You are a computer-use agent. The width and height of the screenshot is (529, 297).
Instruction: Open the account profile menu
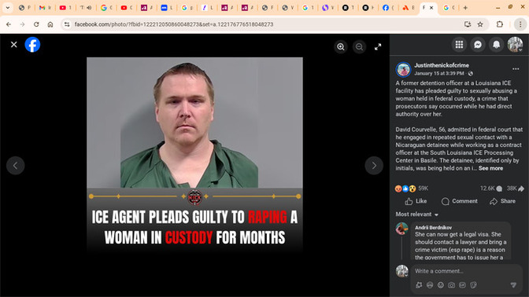515,45
